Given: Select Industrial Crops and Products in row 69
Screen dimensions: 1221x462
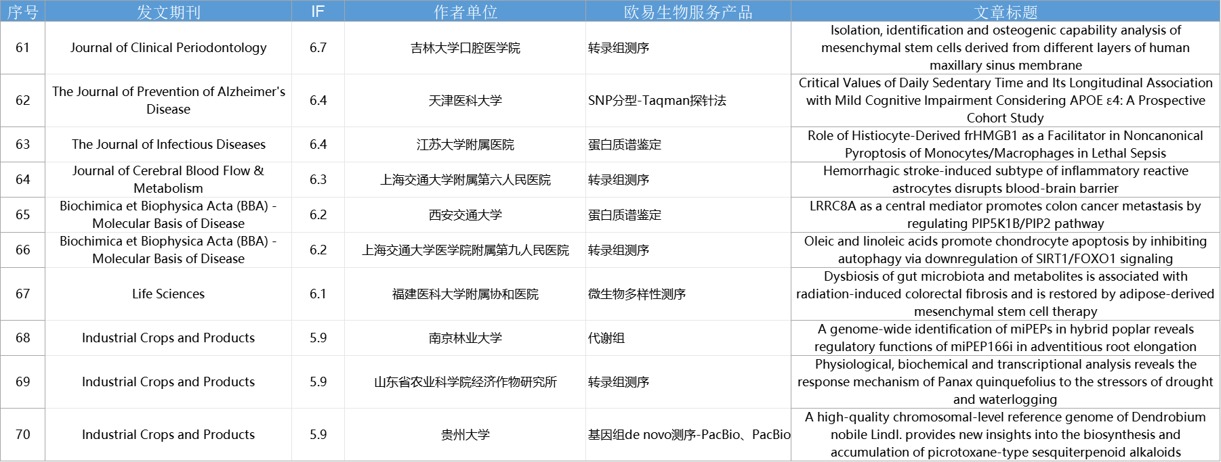Looking at the screenshot, I should click(x=168, y=382).
